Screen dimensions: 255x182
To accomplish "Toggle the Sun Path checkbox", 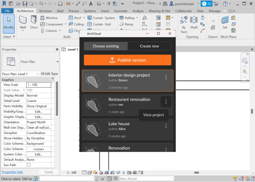I will (29, 165).
